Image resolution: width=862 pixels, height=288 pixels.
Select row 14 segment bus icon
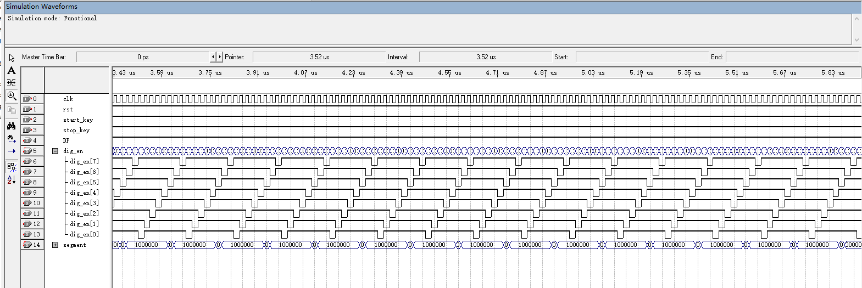tap(27, 245)
